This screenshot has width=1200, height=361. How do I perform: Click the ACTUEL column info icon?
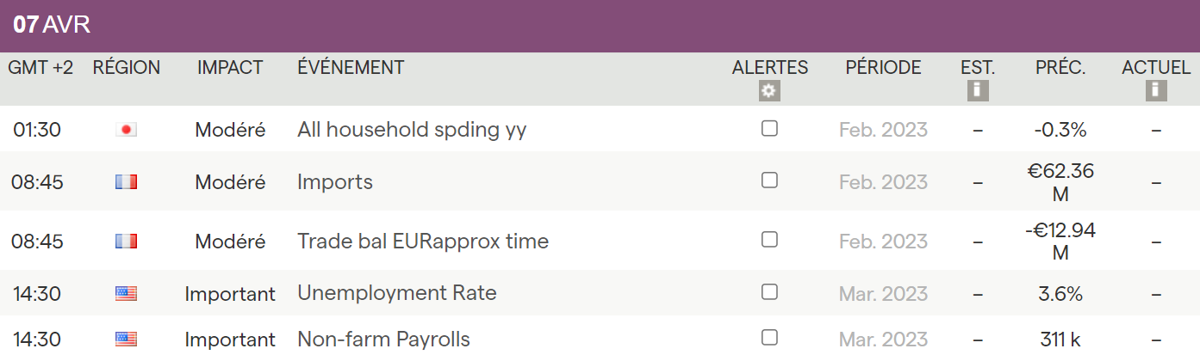coord(1155,90)
